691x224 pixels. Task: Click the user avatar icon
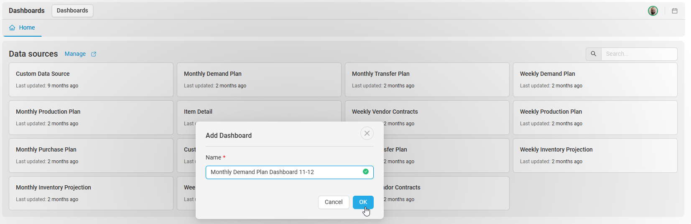click(653, 11)
